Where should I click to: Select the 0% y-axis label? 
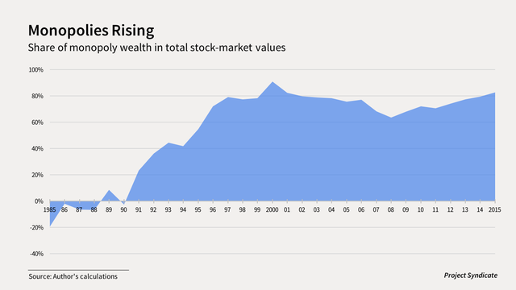[x=39, y=201]
